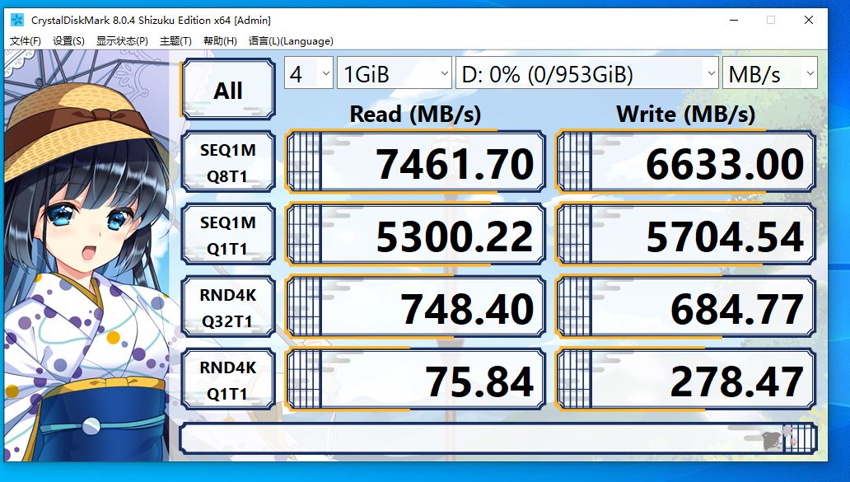Viewport: 850px width, 482px height.
Task: Open the 语言(L)(Language) menu
Action: 291,40
